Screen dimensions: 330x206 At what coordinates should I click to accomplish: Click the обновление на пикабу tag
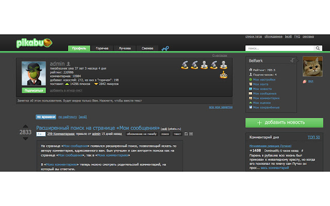142,134
